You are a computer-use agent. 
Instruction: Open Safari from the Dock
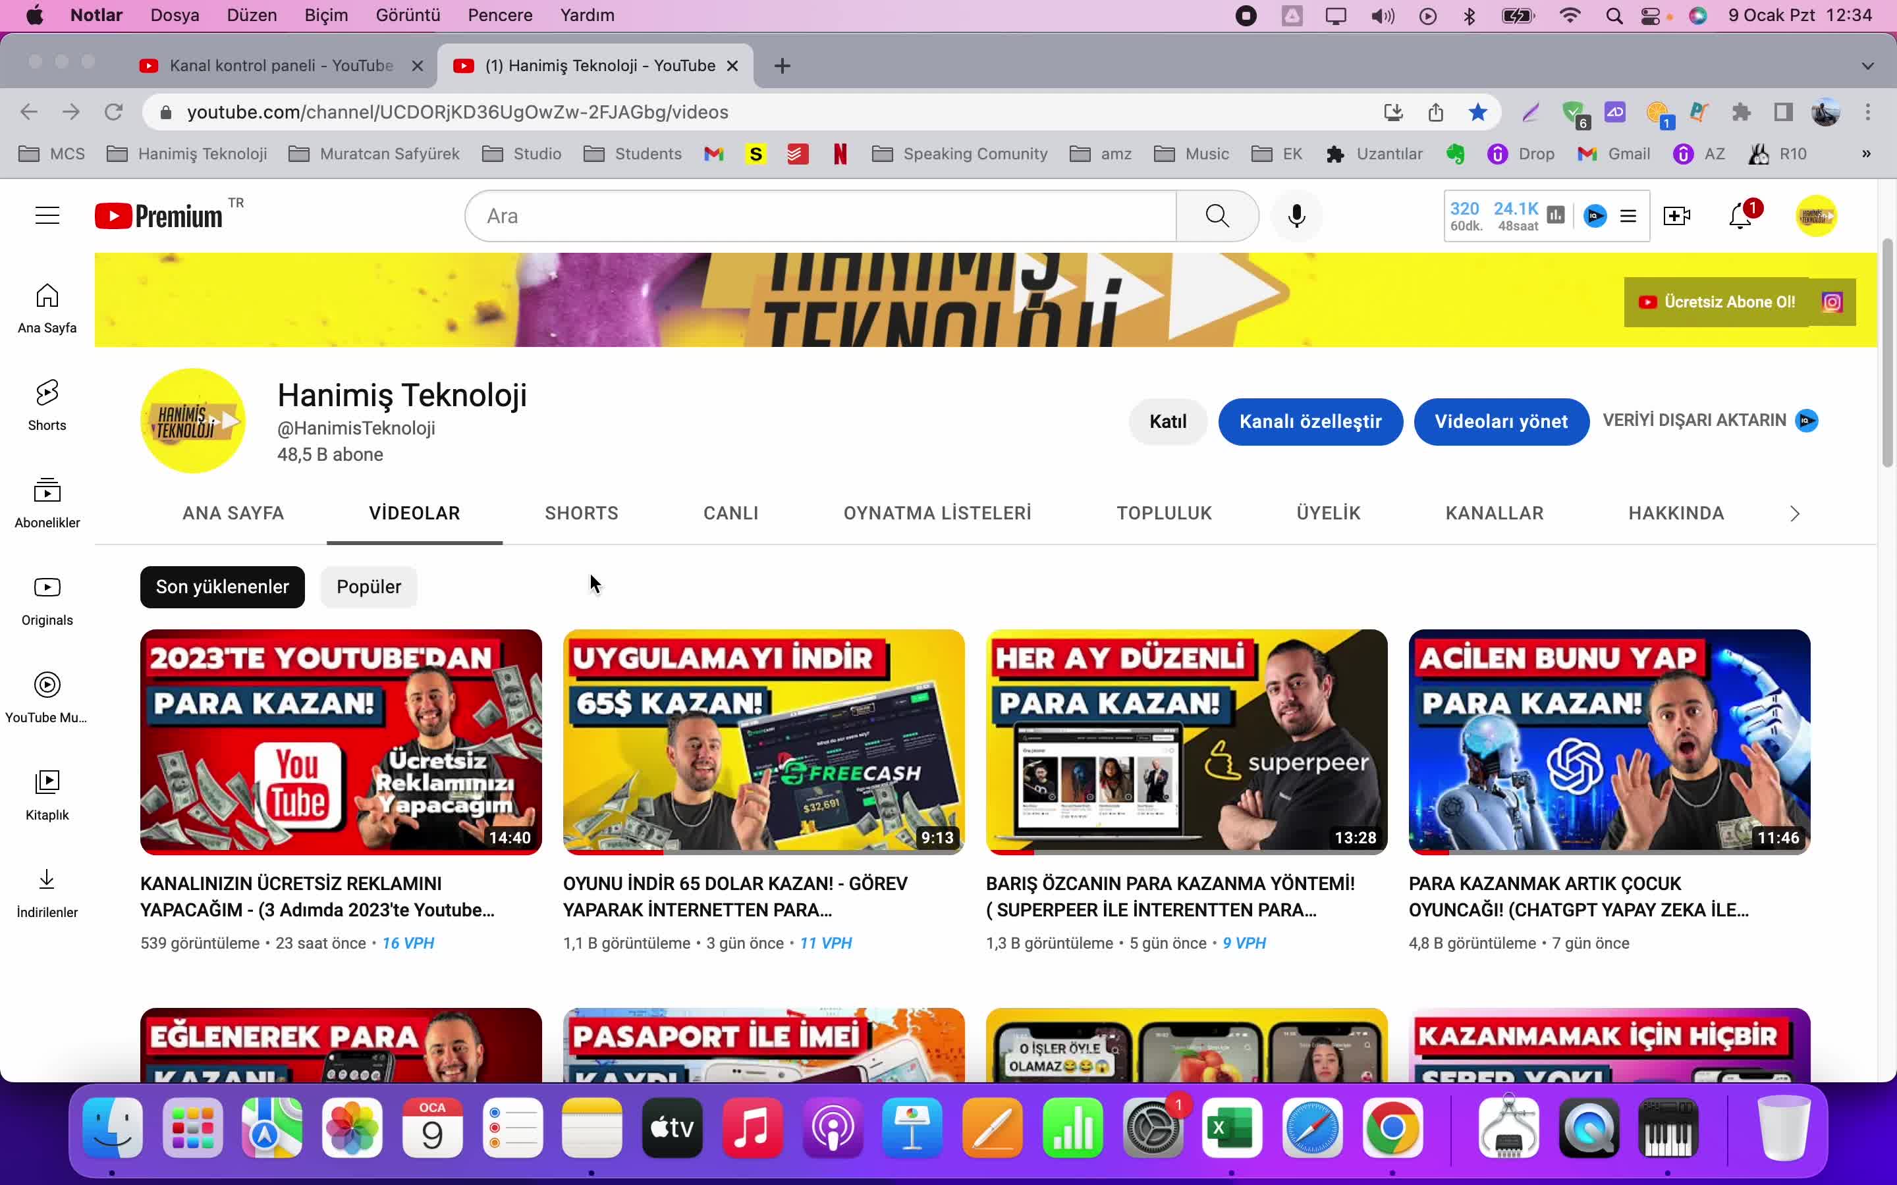[x=1312, y=1128]
